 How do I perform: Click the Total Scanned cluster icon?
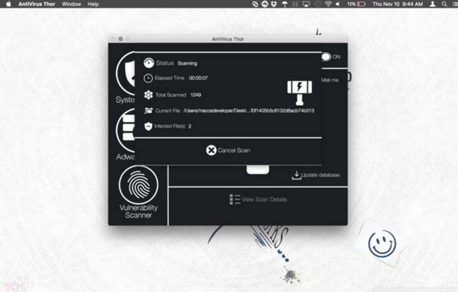[148, 95]
